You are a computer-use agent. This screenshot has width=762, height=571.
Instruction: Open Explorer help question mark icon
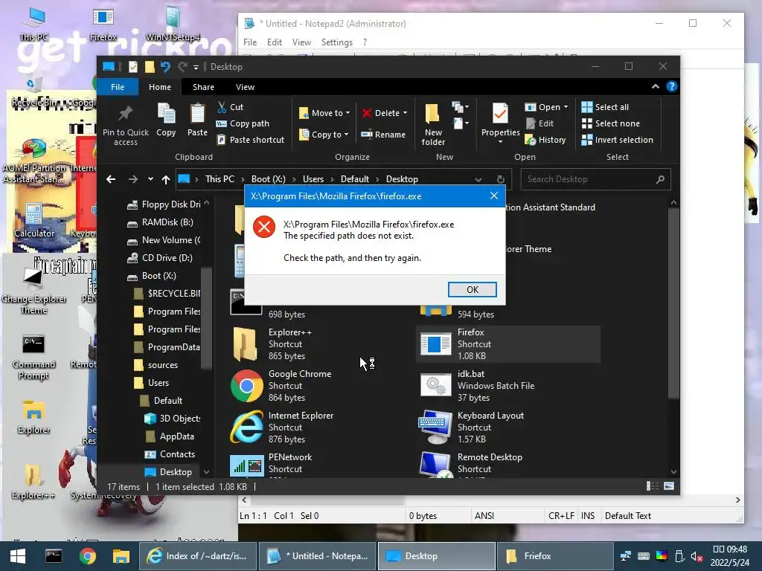672,86
